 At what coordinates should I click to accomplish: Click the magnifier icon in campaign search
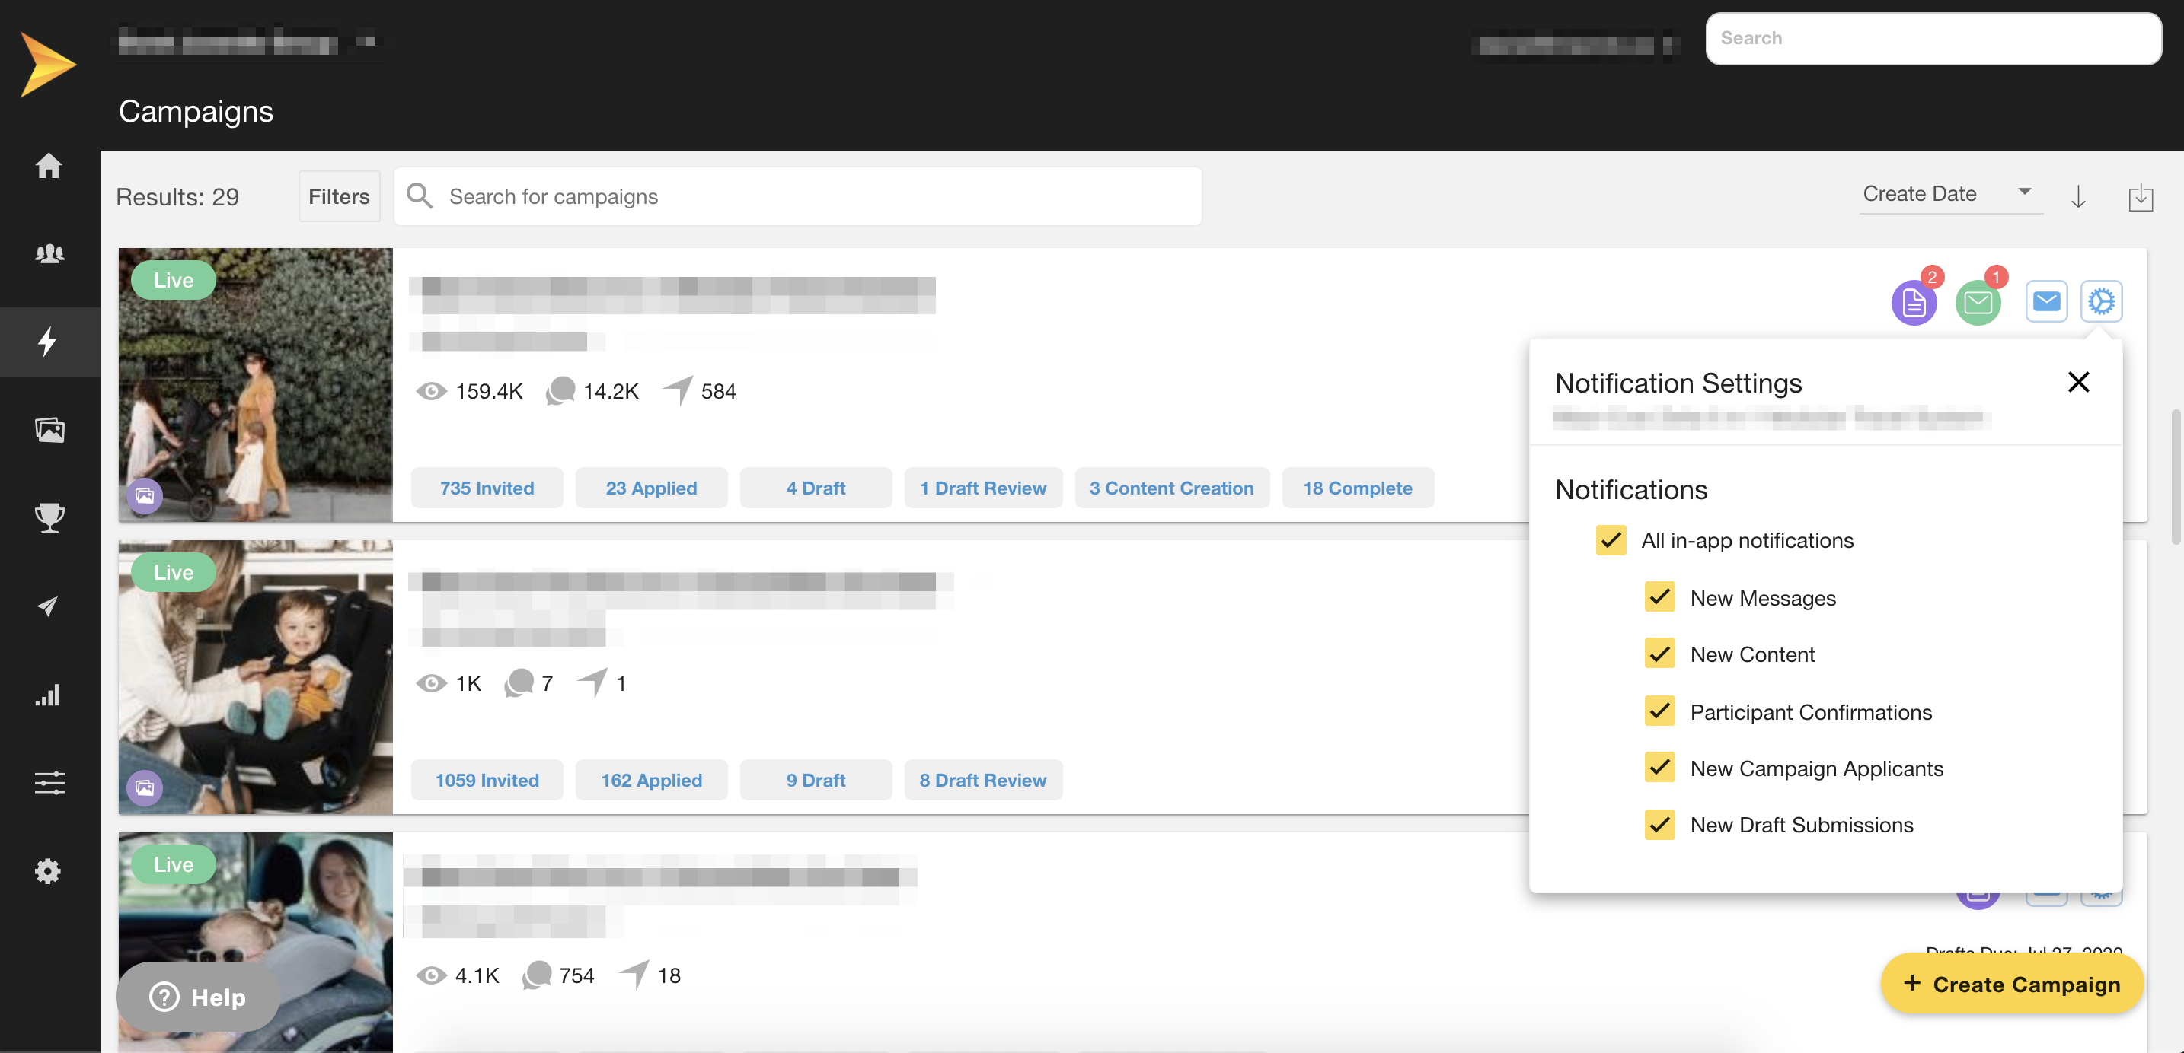[x=420, y=196]
